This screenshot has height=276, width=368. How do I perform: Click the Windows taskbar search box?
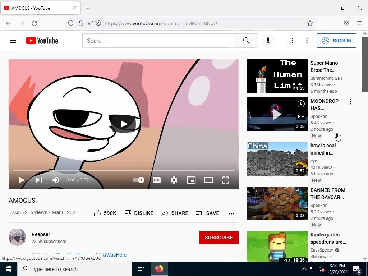click(75, 269)
